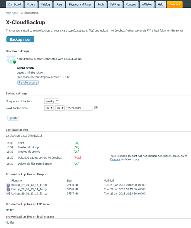Image resolution: width=191 pixels, height=228 pixels.
Task: Click the next backup date field
Action: coord(79,108)
